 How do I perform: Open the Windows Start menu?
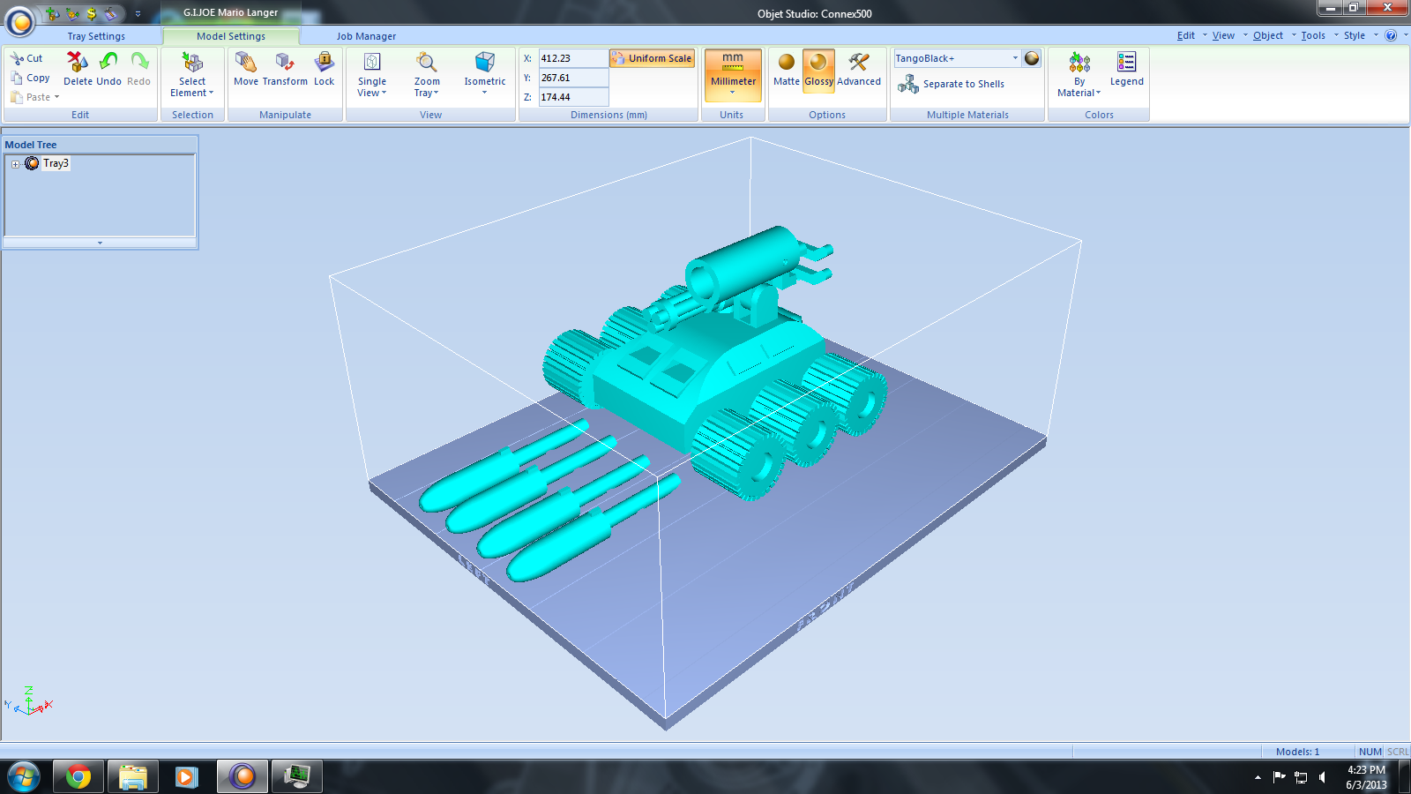point(23,777)
